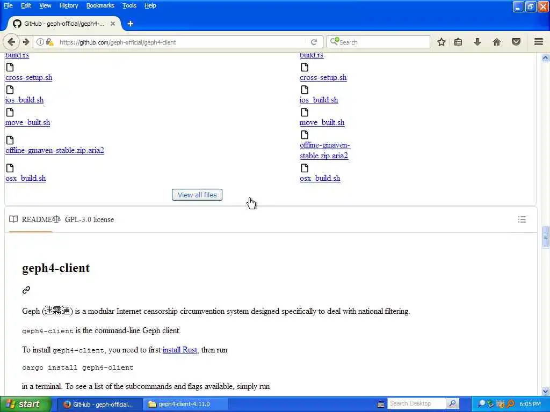550x412 pixels.
Task: Click the Search Desktop magnifier button
Action: 452,403
